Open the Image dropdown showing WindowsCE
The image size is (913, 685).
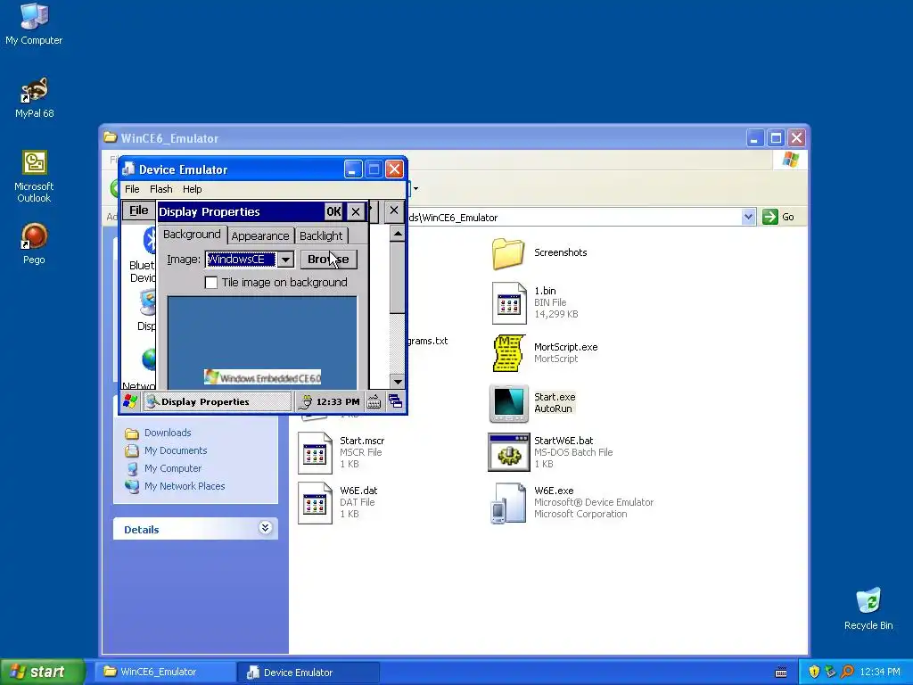click(x=286, y=260)
